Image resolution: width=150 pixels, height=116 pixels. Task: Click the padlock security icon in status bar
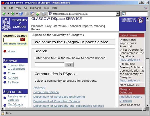click(x=3, y=113)
